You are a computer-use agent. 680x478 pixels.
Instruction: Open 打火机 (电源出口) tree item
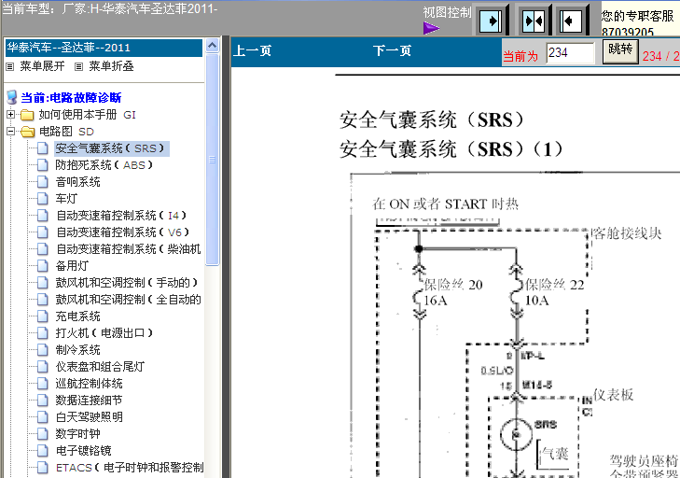[x=104, y=333]
